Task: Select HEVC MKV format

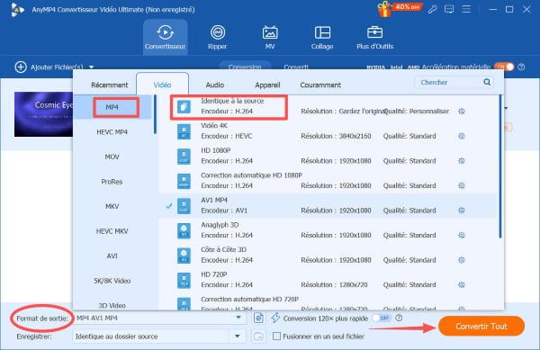Action: 112,231
